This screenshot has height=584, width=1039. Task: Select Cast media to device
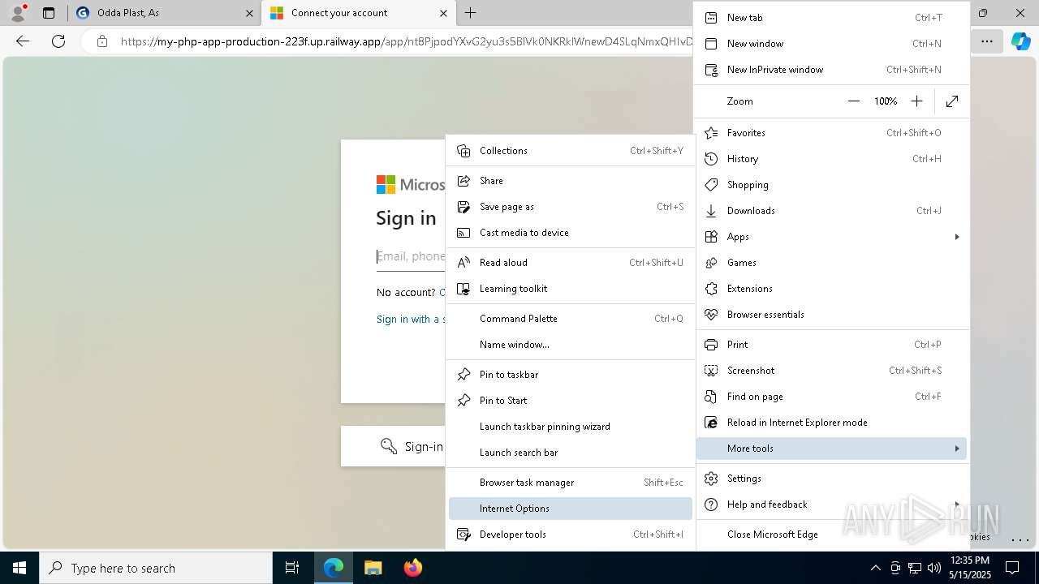(570, 232)
